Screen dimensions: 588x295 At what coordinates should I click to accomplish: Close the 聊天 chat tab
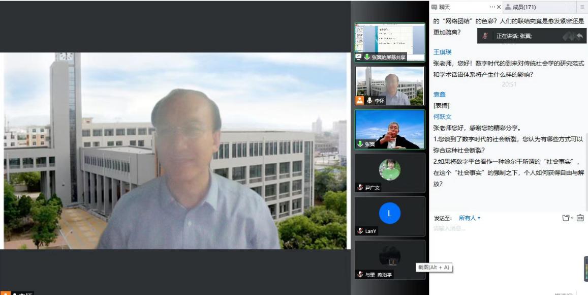[x=499, y=7]
